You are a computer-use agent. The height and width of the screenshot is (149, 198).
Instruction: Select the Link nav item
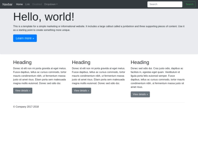pos(27,4)
